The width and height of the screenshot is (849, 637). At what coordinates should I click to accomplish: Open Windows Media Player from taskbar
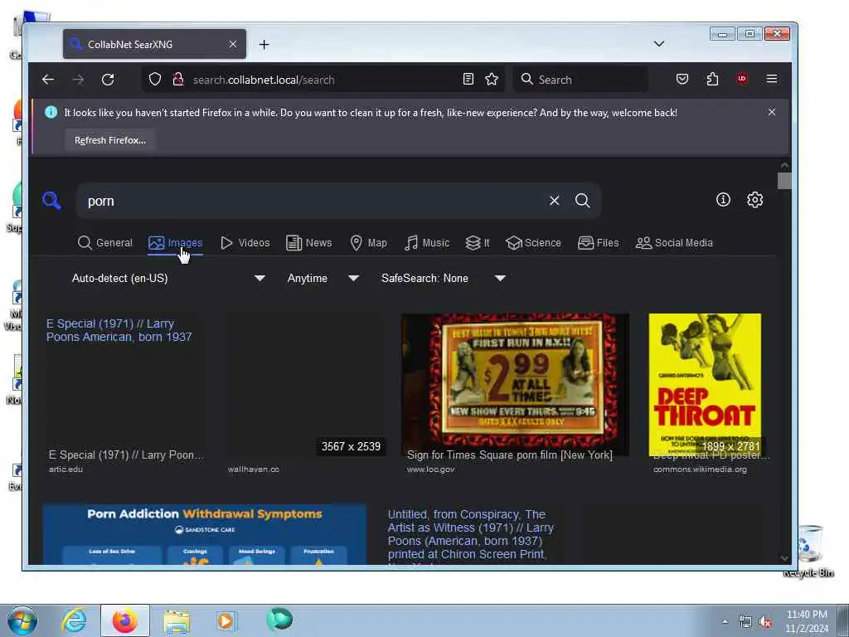(x=226, y=620)
